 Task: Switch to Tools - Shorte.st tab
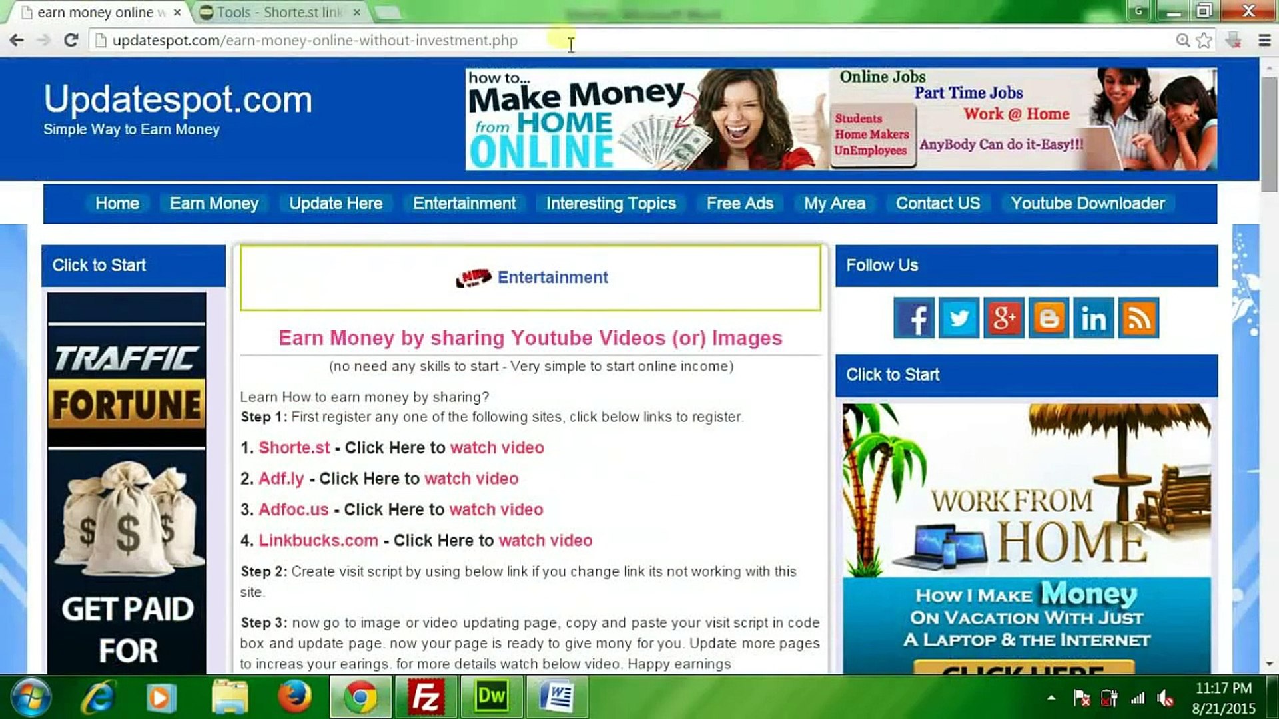point(280,13)
